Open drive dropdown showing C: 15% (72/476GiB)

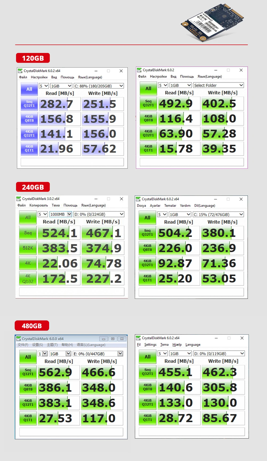[218, 214]
